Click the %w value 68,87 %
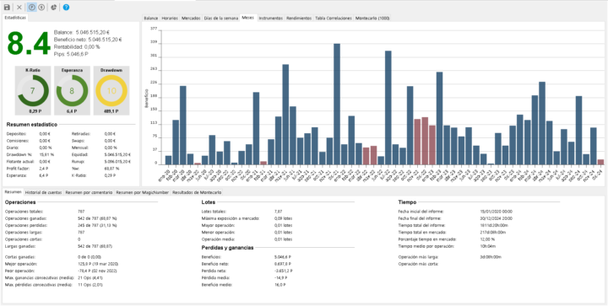 (x=111, y=169)
